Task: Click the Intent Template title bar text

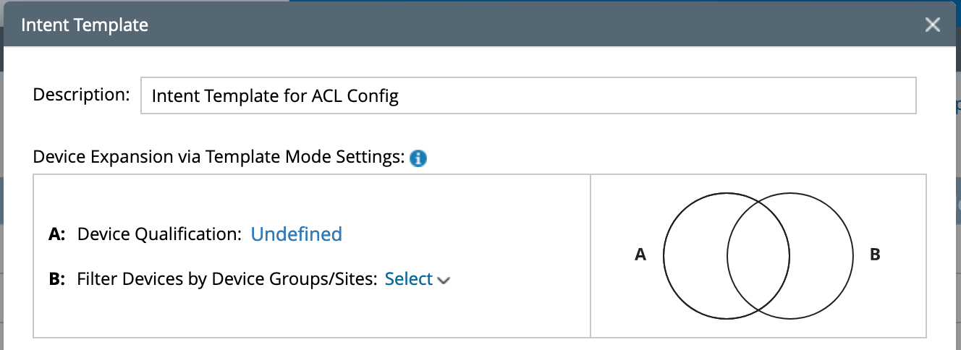Action: (85, 25)
